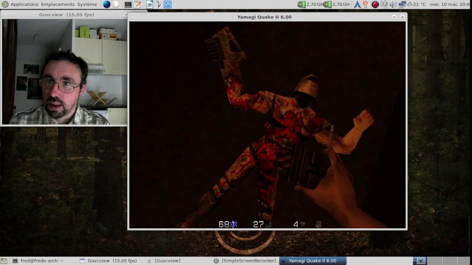Click the thin hook-shaped launcher icon

(x=159, y=4)
